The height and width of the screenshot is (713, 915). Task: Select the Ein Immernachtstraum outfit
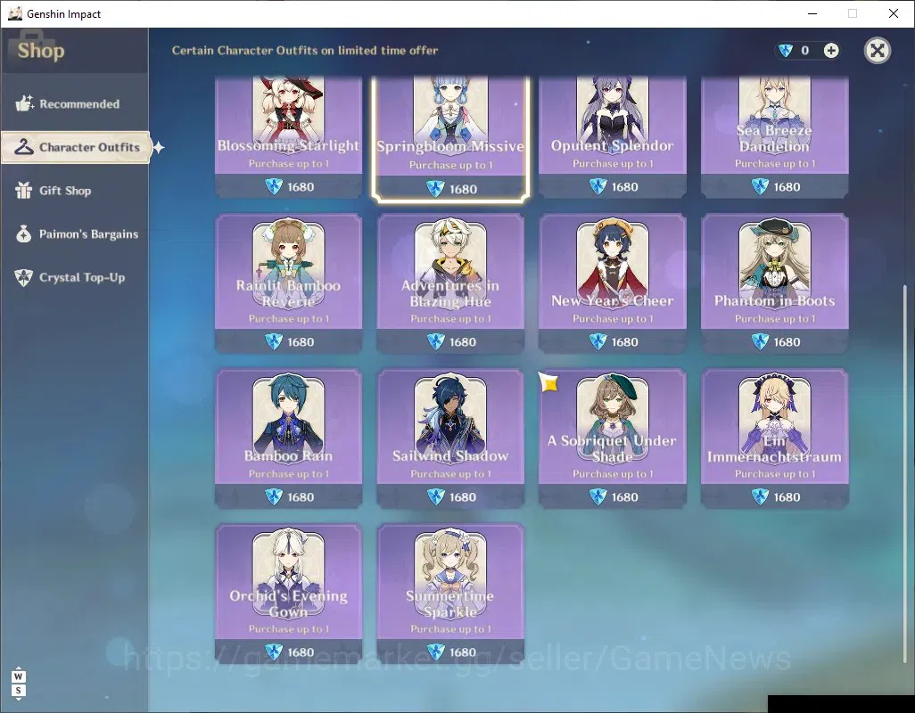[774, 438]
